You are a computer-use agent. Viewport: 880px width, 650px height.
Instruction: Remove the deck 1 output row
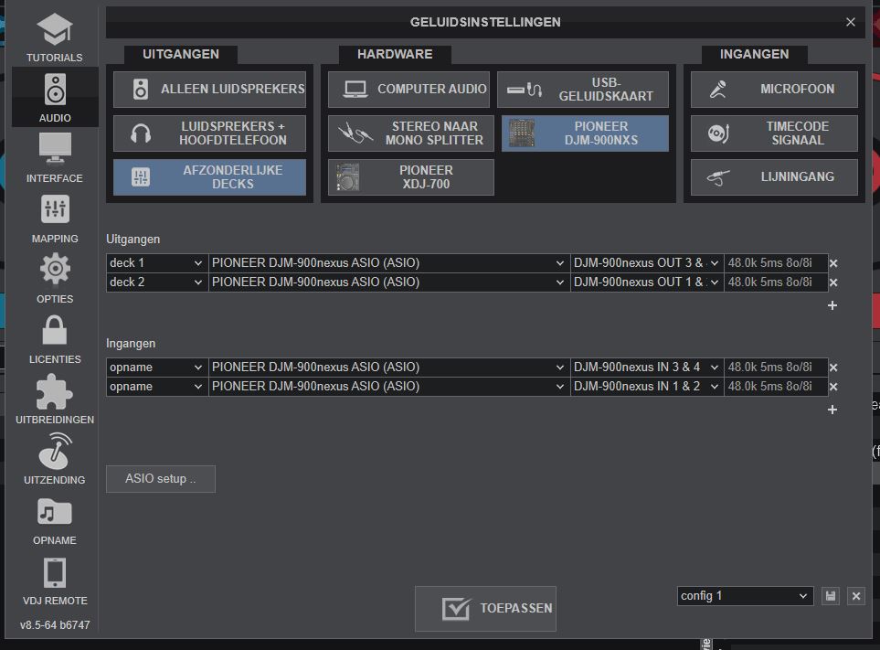833,263
